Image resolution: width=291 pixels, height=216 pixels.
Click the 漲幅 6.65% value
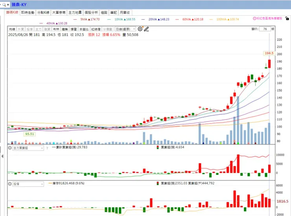click(x=111, y=34)
